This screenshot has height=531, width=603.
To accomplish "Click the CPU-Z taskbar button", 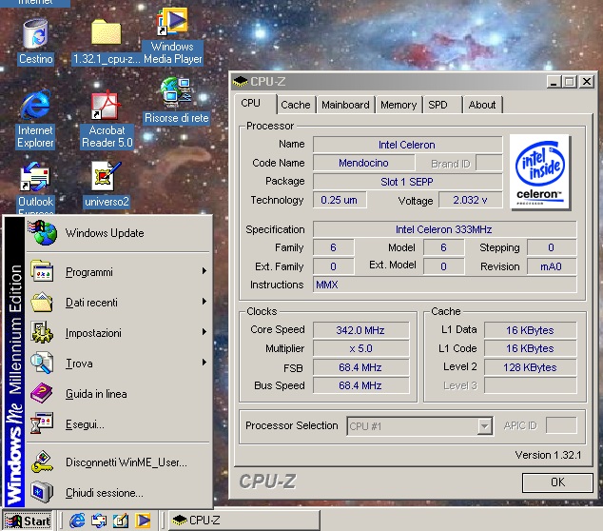I will pyautogui.click(x=243, y=521).
